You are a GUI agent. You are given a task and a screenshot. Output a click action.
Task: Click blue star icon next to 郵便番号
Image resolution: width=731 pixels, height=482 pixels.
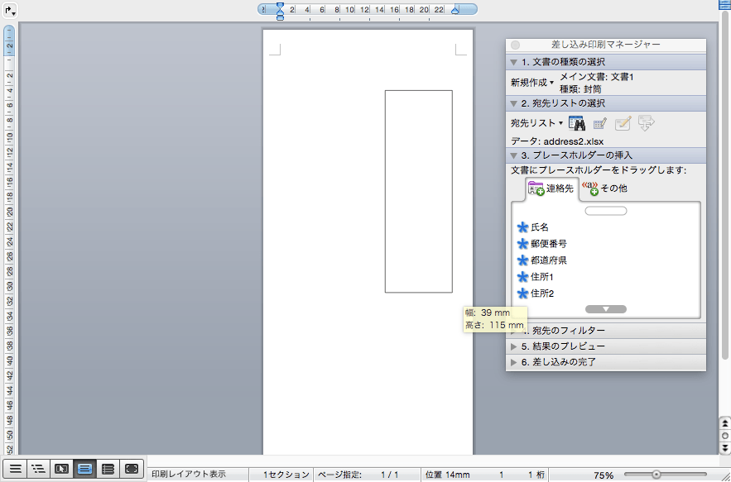pyautogui.click(x=522, y=244)
